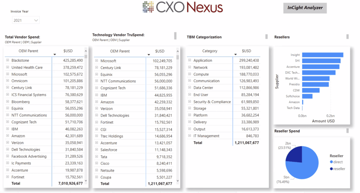Select the 846,783 IT Management value

[252, 136]
